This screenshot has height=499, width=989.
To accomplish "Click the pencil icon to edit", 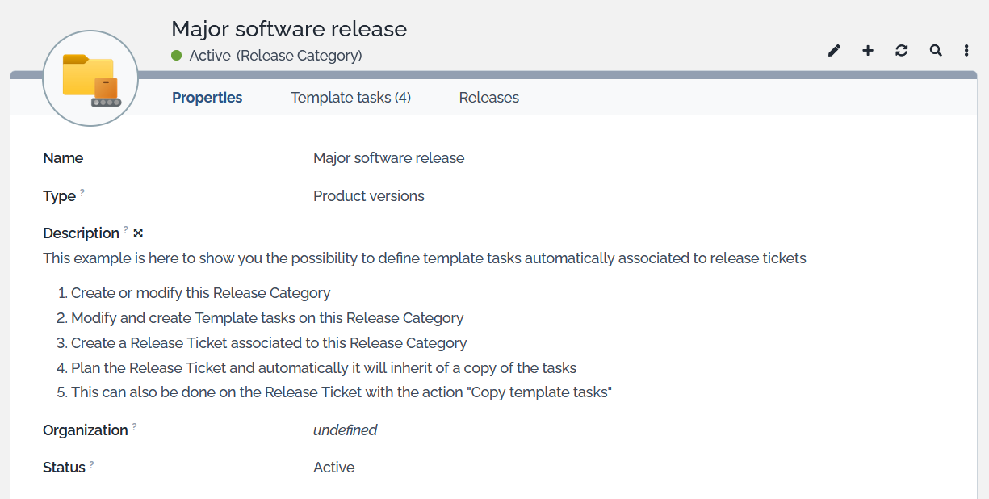I will (x=834, y=51).
